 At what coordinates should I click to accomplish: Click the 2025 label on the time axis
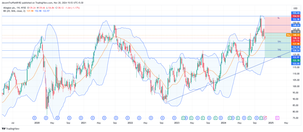(271, 122)
